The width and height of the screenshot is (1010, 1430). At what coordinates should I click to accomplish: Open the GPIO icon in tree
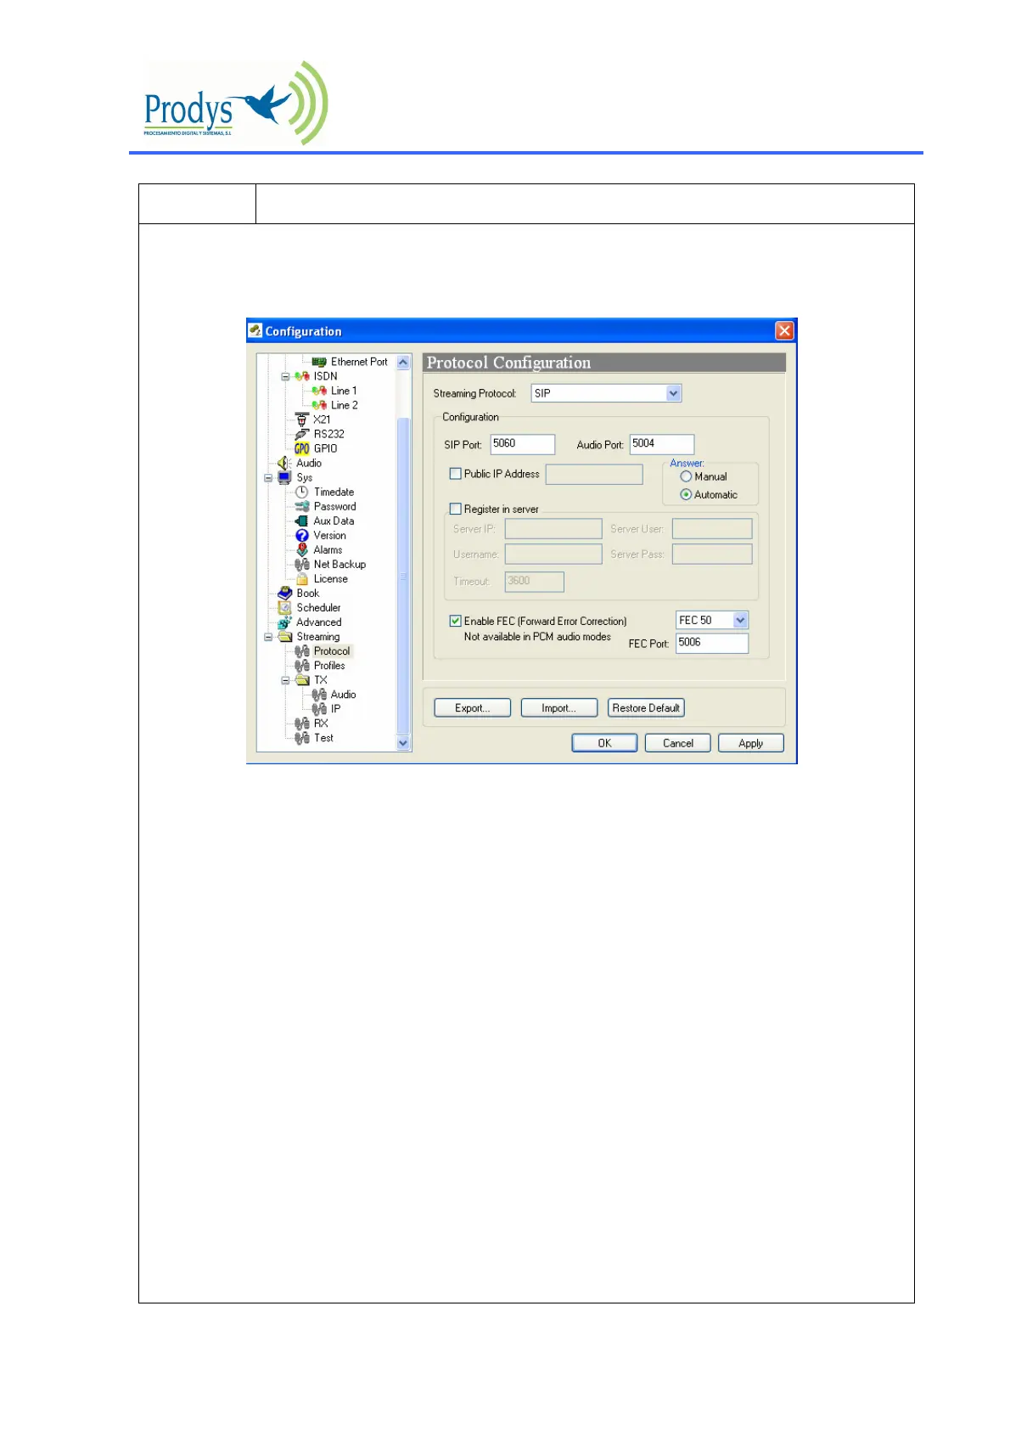pyautogui.click(x=302, y=448)
